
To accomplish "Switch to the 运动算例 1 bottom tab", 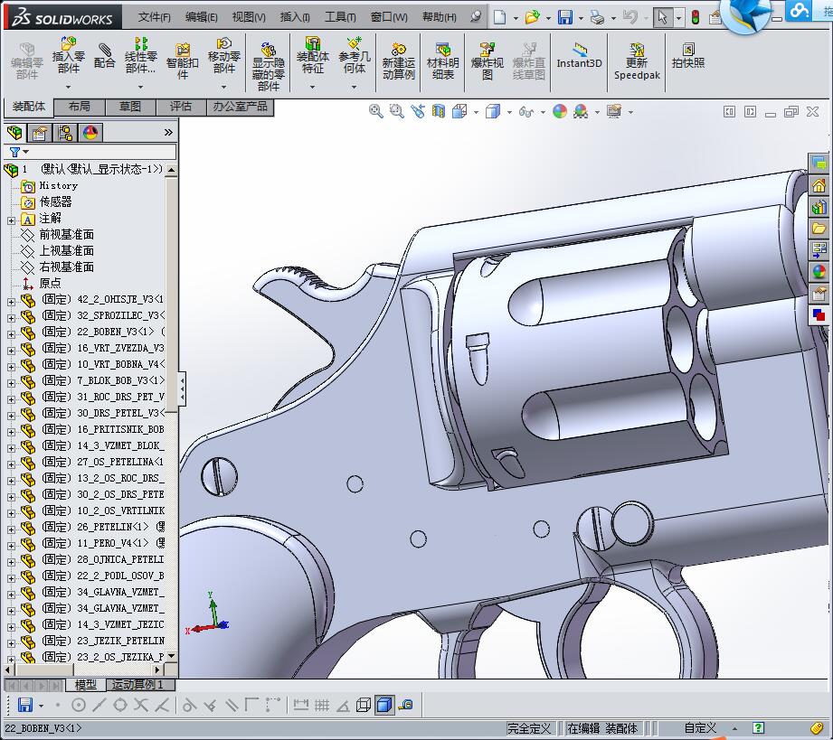I will 138,685.
